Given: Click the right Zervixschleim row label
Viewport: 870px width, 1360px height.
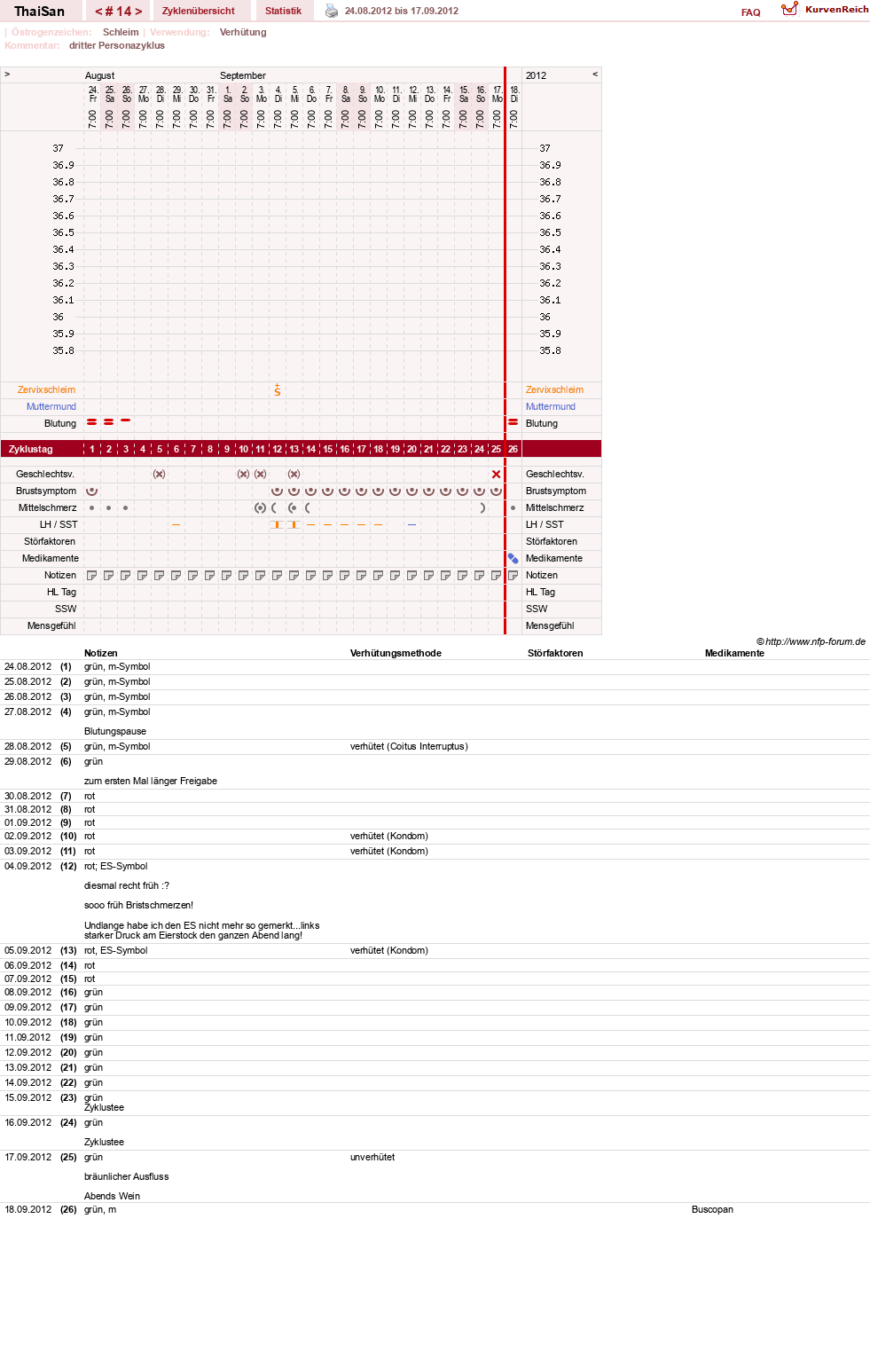Looking at the screenshot, I should pyautogui.click(x=554, y=389).
